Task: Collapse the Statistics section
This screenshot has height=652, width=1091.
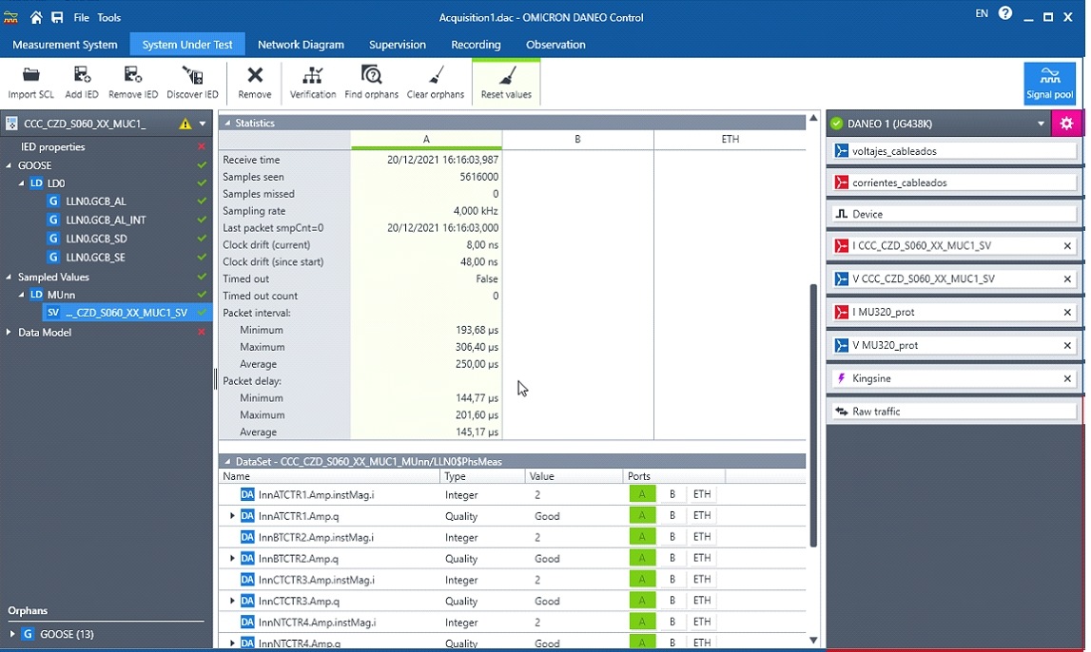Action: click(x=226, y=123)
